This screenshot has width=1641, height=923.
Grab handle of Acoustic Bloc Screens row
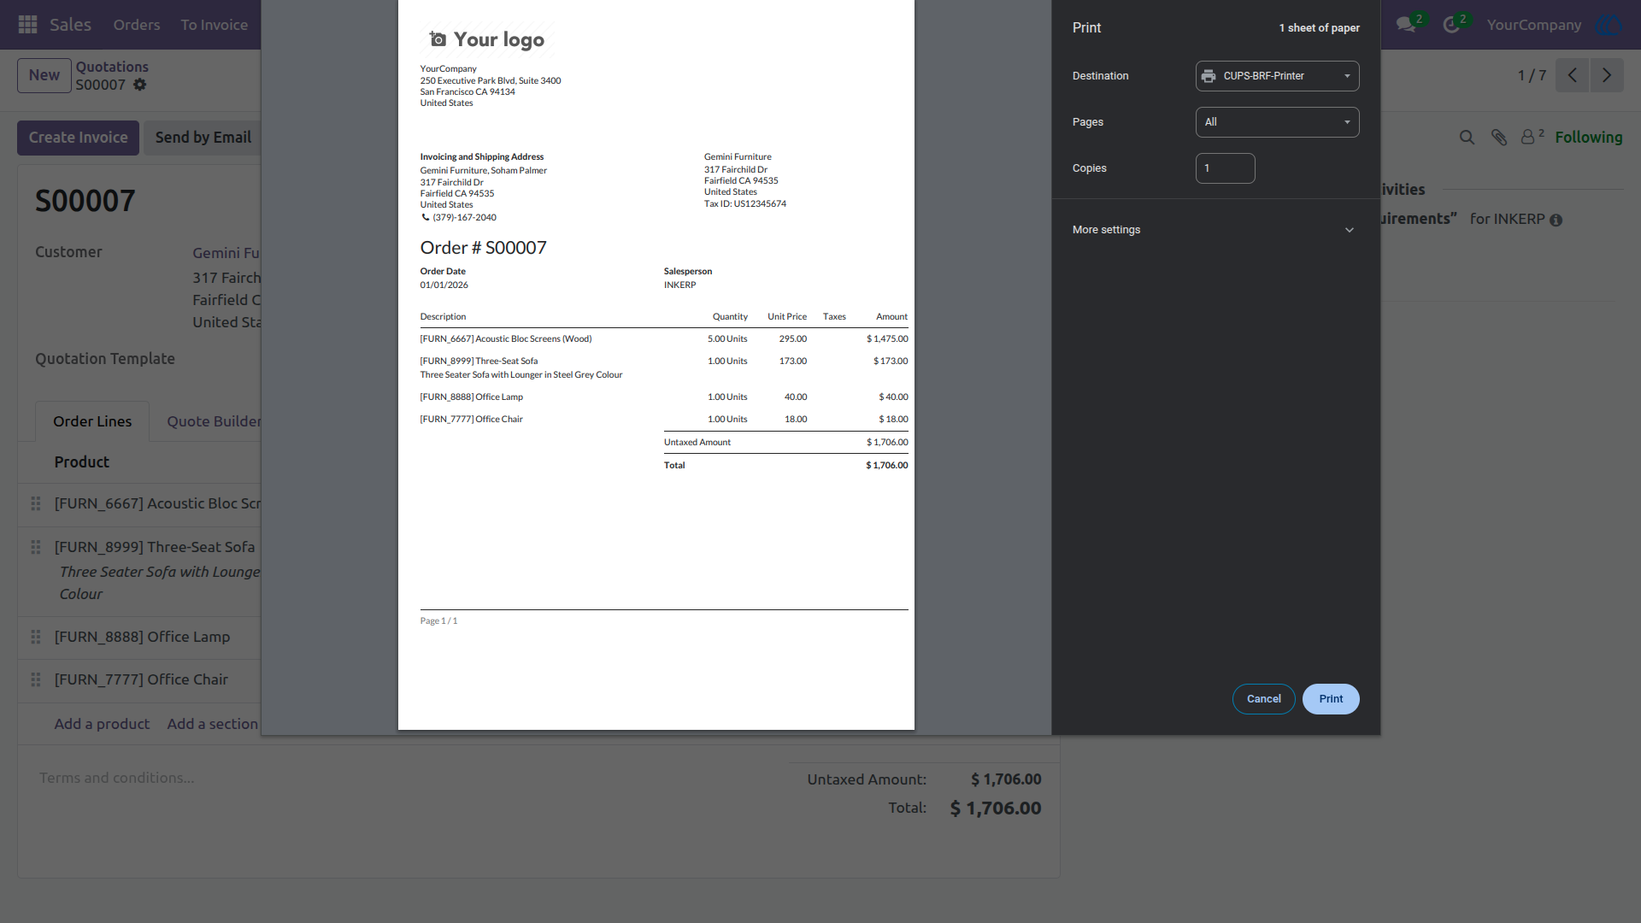tap(36, 503)
